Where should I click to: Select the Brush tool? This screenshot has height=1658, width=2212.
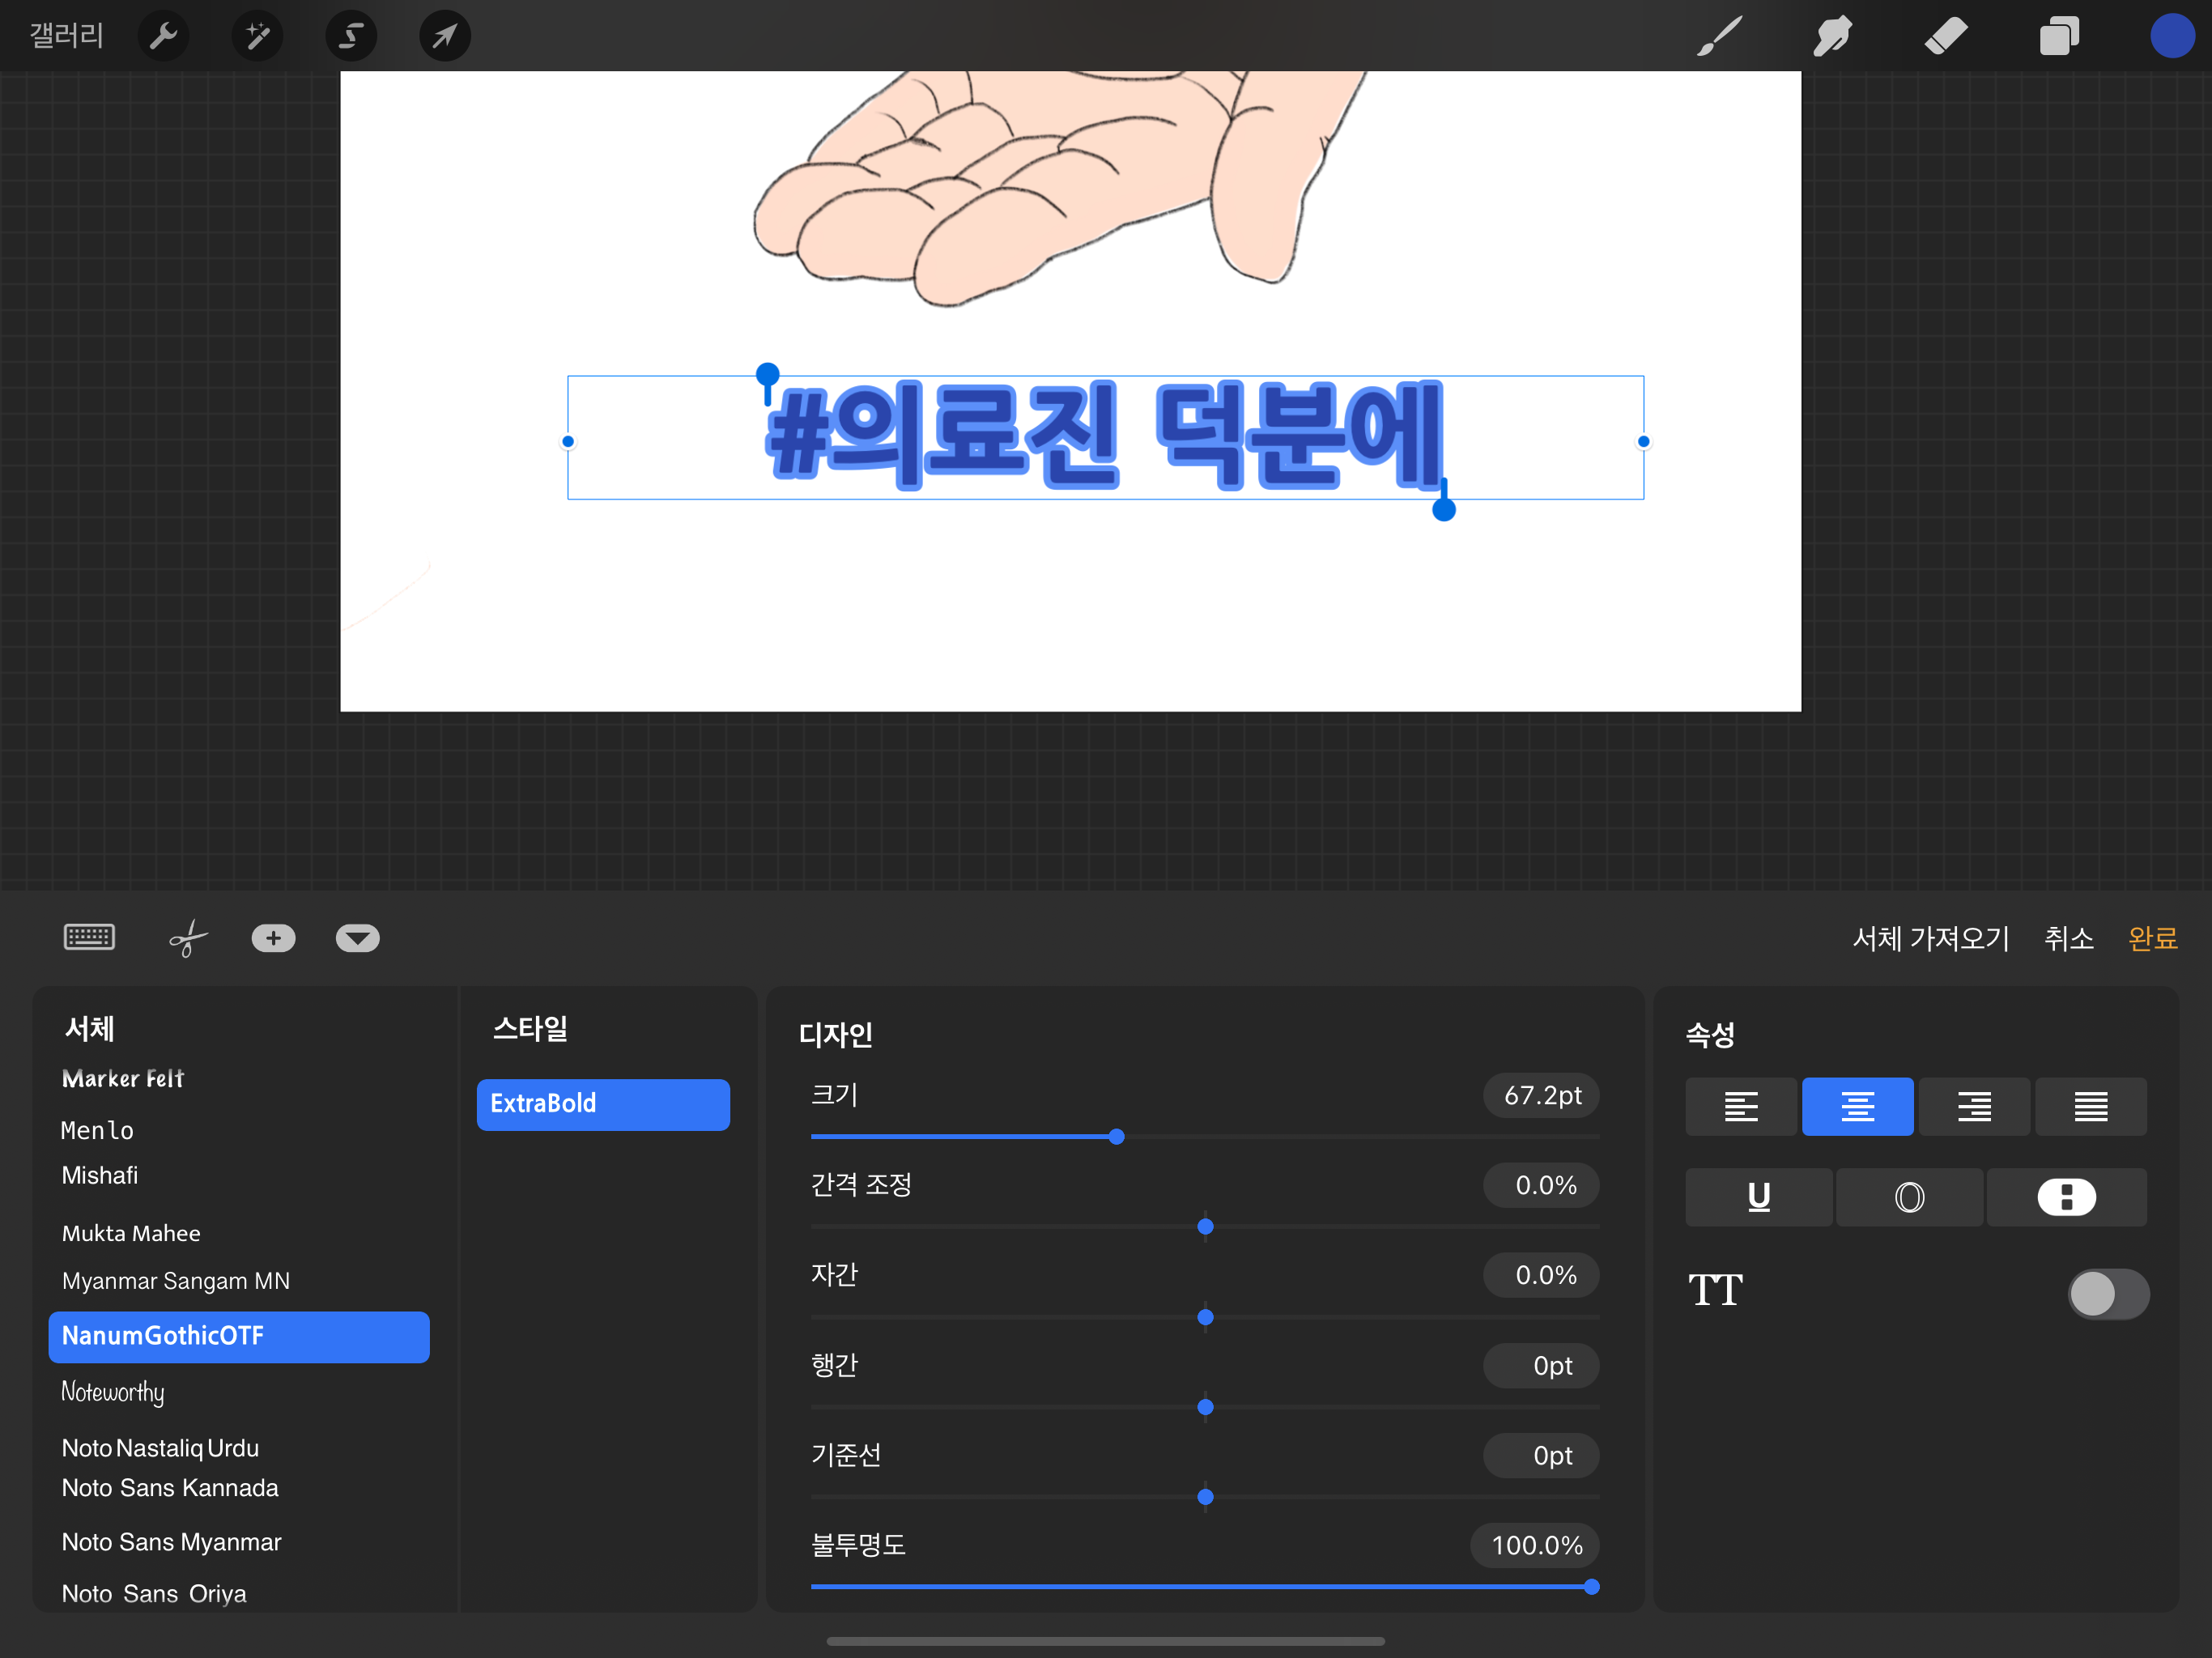click(1720, 36)
